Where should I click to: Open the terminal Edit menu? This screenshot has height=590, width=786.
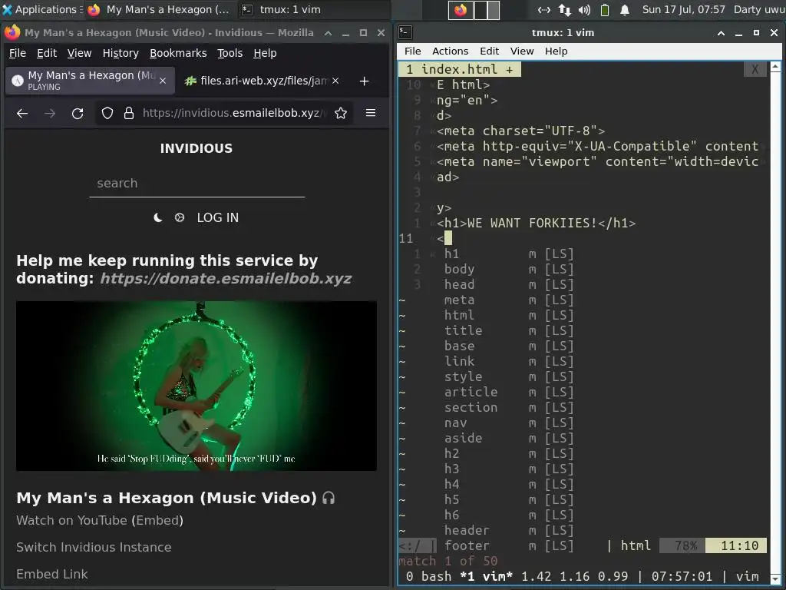(x=489, y=51)
